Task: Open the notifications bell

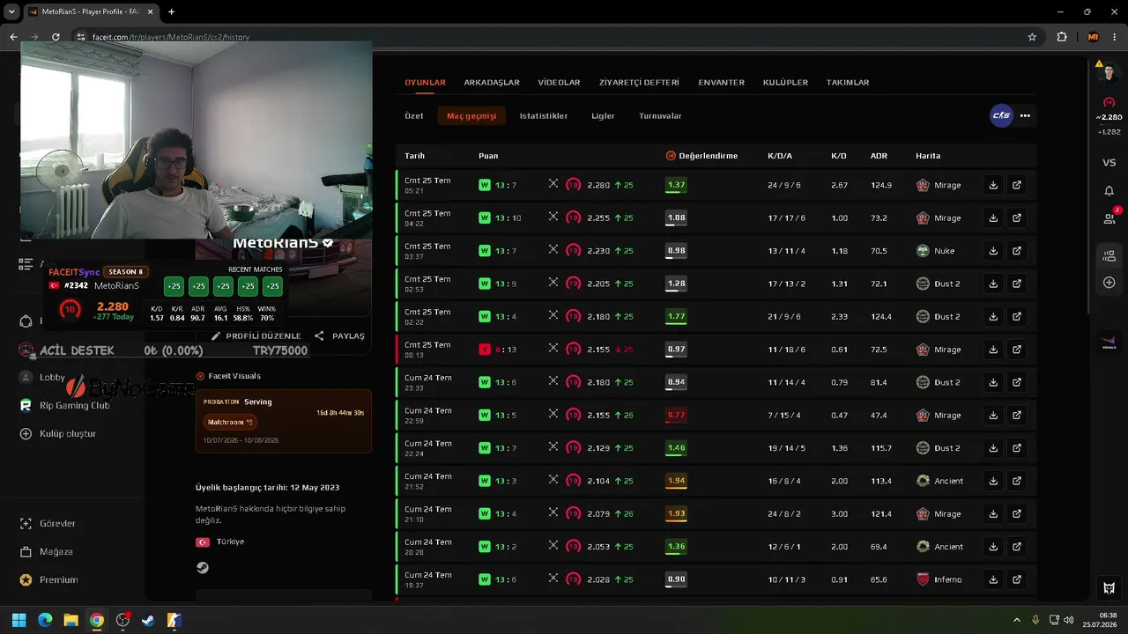Action: pyautogui.click(x=1109, y=191)
